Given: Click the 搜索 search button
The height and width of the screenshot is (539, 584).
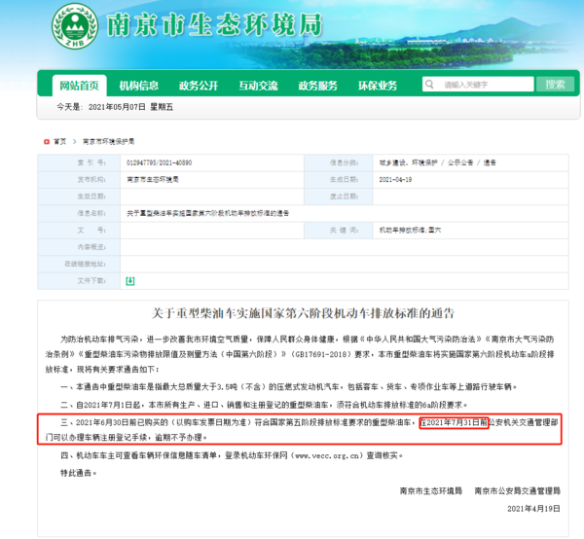Looking at the screenshot, I should coord(556,85).
